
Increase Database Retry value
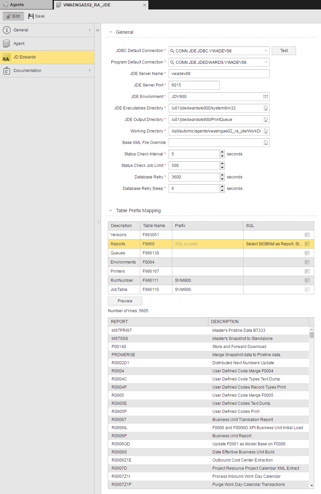point(222,175)
